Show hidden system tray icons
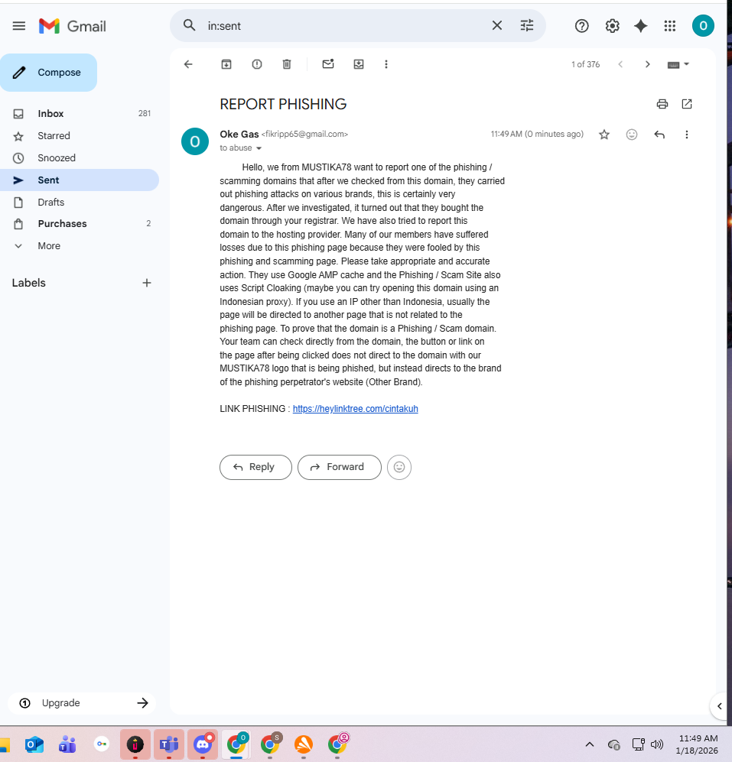 click(590, 744)
